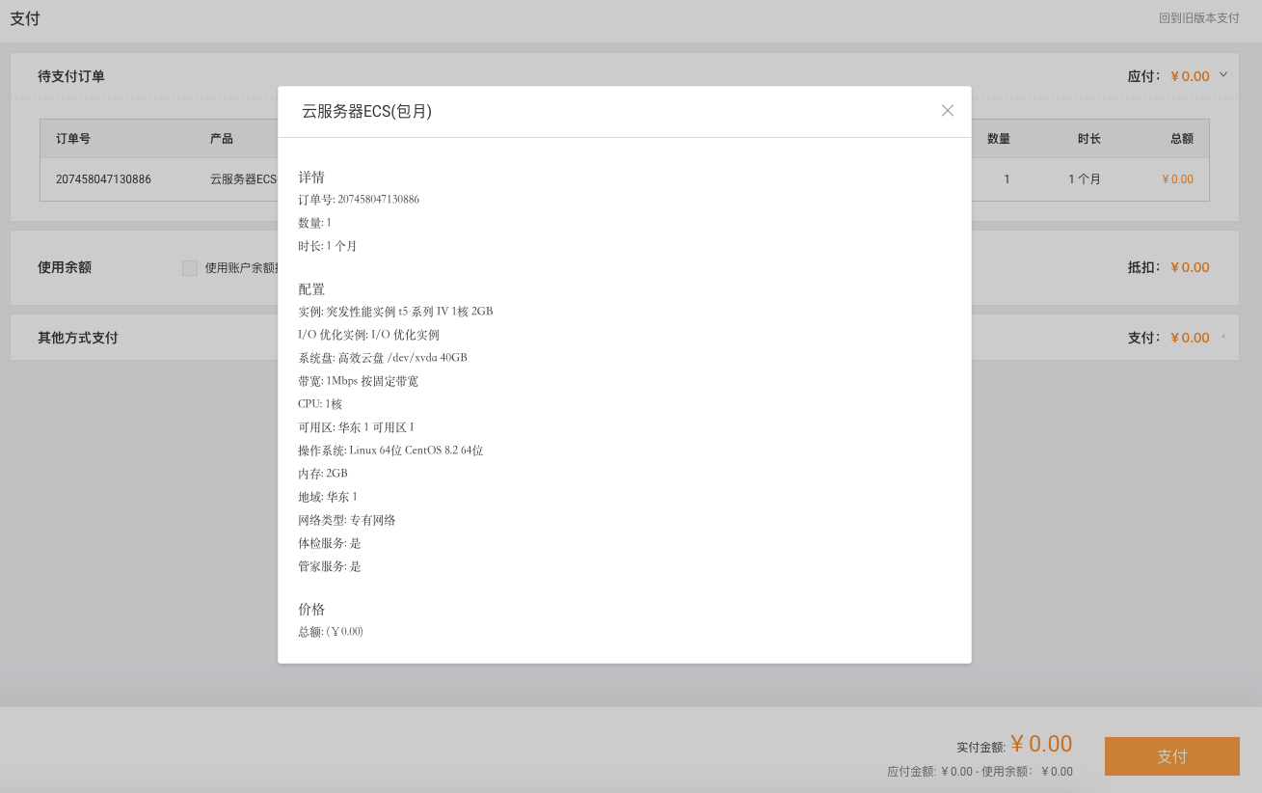Click the 实例: 突发性能实例 t5 line
This screenshot has height=793, width=1262.
click(x=395, y=312)
